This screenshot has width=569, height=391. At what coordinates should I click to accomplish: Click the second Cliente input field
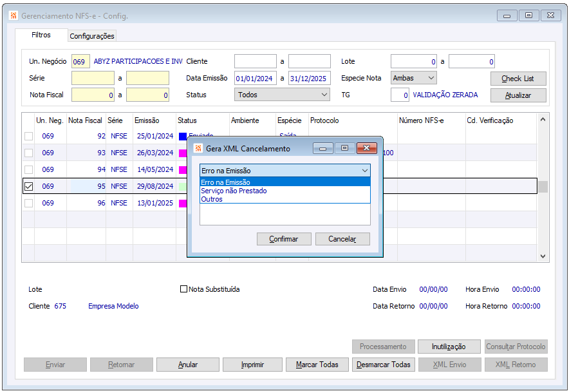point(310,61)
